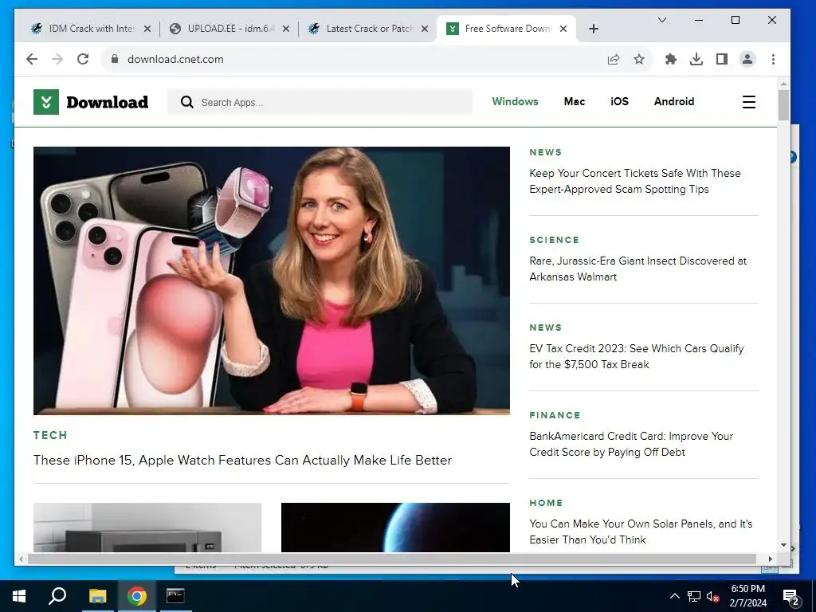Switch to the UPLOAD.EE tab
This screenshot has height=612, width=816.
click(230, 29)
